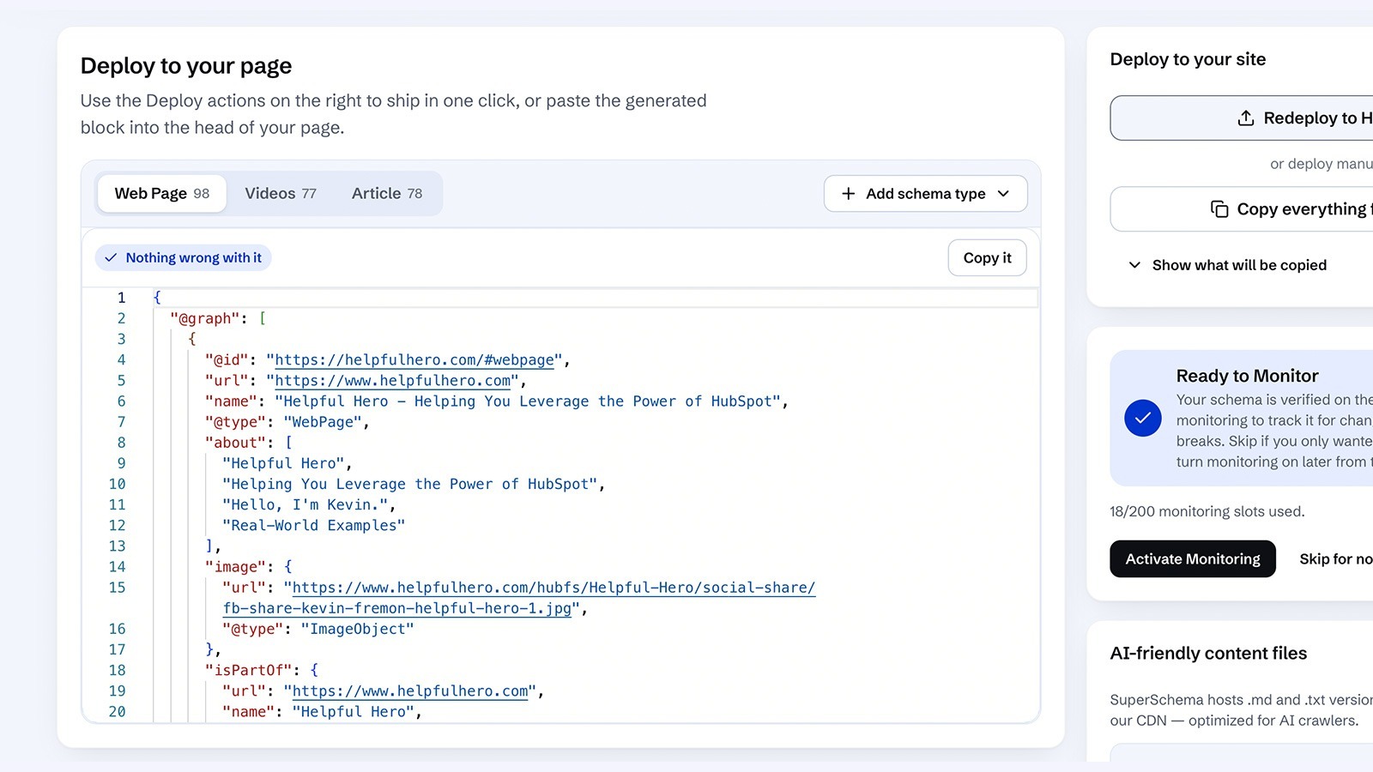Screen dimensions: 1373x772
Task: Click the upload icon on Redeploy button
Action: [x=1246, y=118]
